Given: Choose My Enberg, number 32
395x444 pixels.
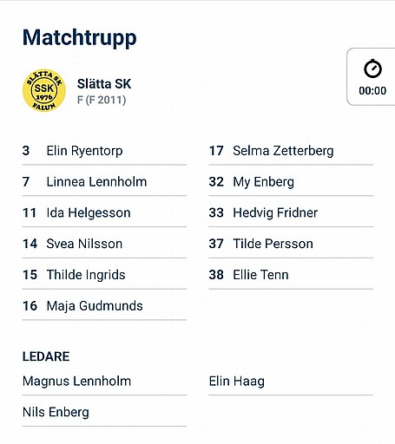Looking at the screenshot, I should click(291, 182).
